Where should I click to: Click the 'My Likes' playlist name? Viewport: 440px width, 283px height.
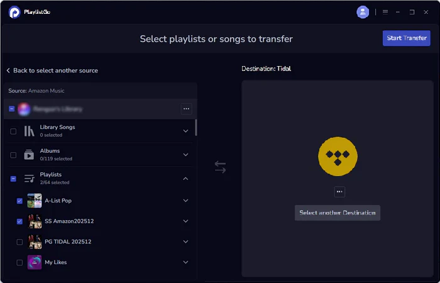coord(55,262)
